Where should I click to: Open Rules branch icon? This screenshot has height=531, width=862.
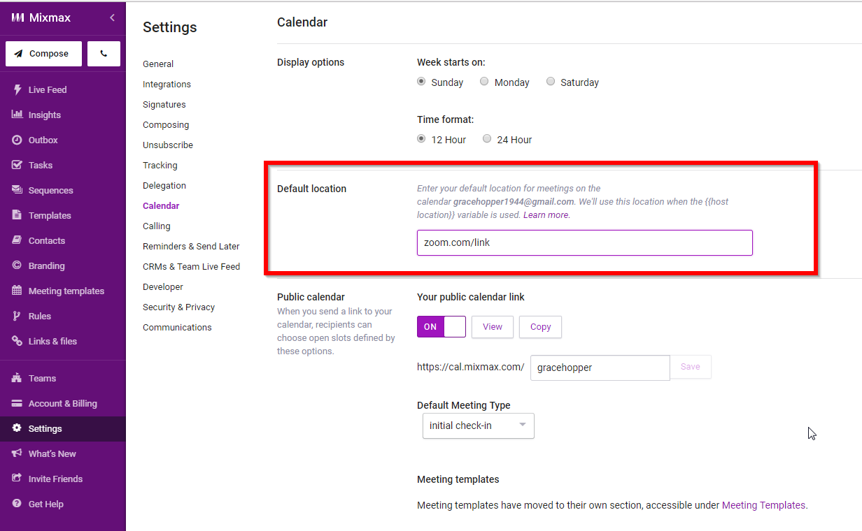(17, 316)
